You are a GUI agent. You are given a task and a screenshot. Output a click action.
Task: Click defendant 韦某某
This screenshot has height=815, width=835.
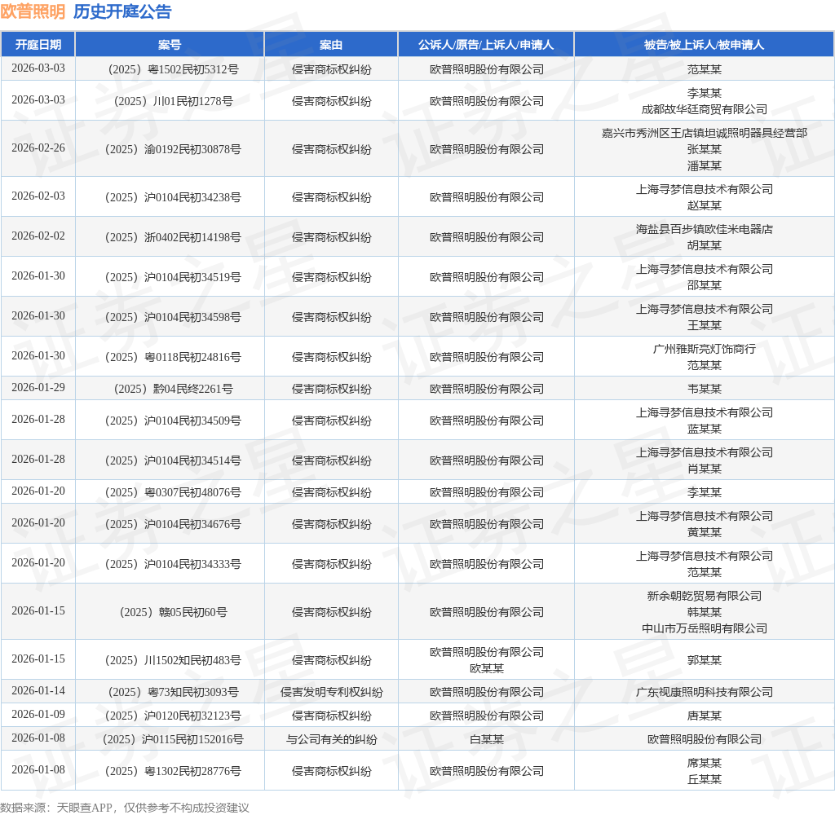tap(704, 389)
